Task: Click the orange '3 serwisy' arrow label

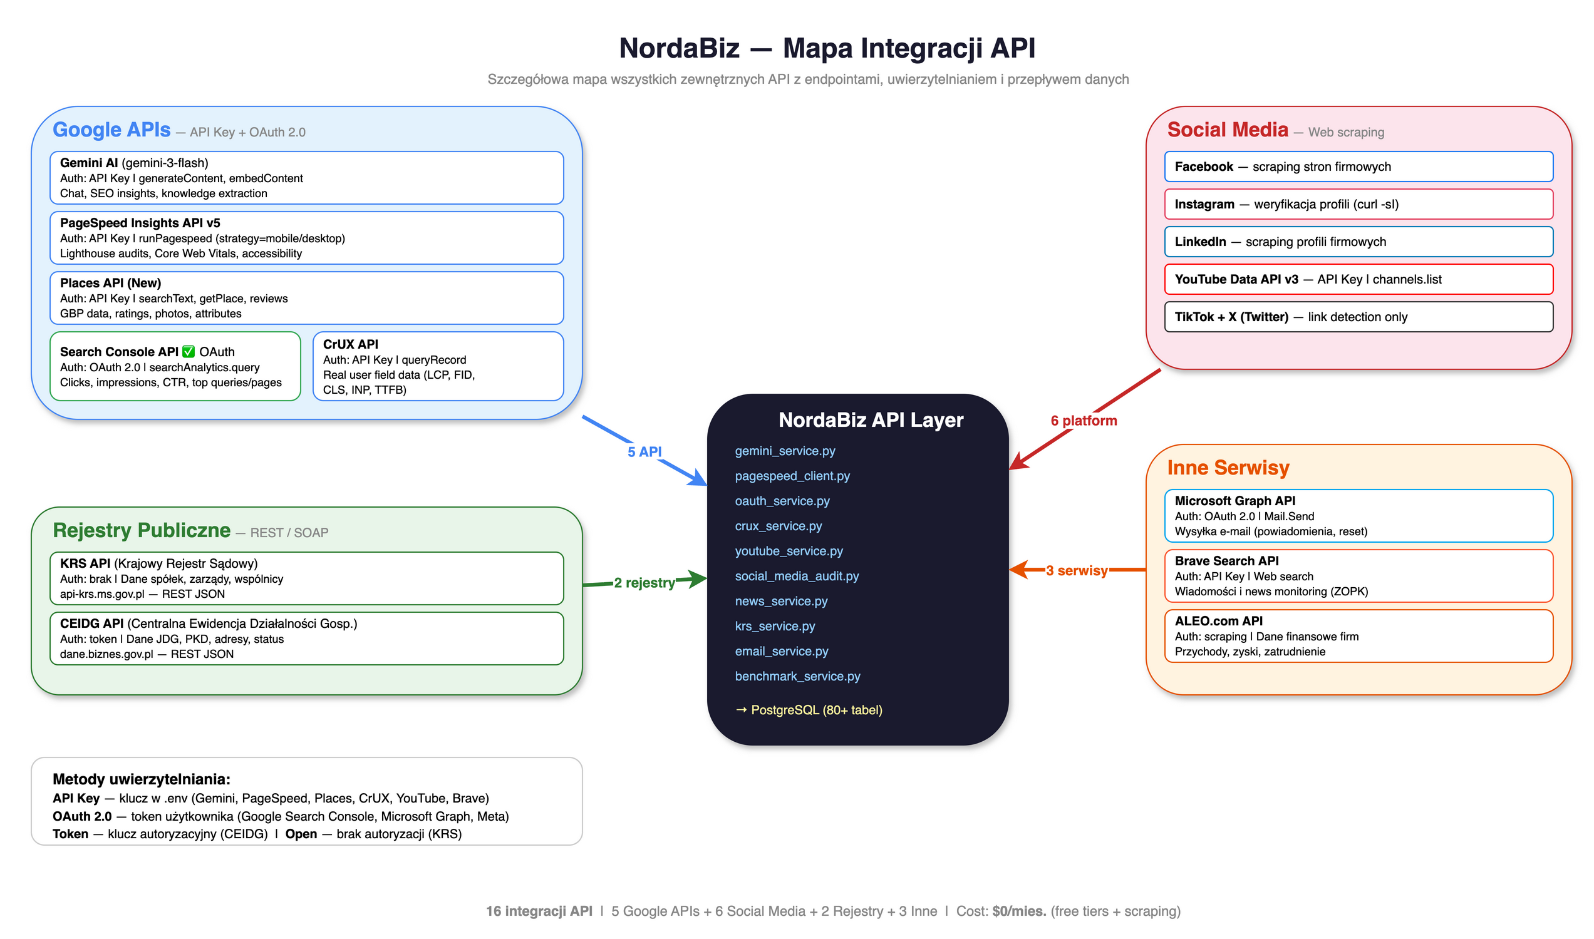Action: [1076, 571]
